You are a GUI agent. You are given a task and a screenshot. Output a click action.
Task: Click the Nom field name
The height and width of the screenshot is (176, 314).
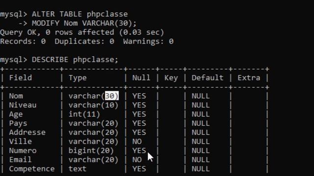[16, 96]
